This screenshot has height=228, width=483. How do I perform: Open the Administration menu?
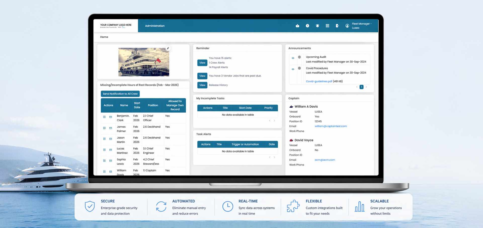tap(155, 26)
